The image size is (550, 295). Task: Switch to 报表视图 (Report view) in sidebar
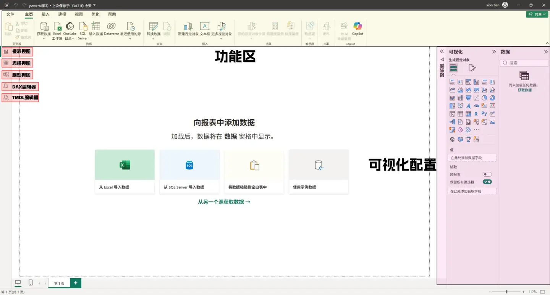6,52
